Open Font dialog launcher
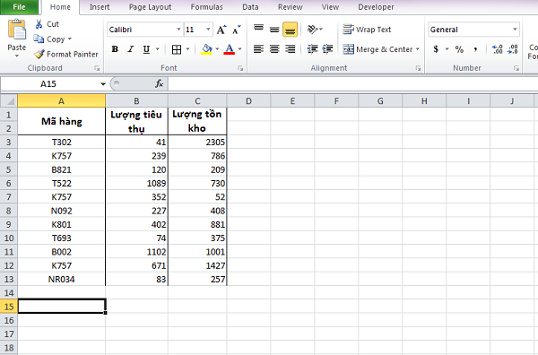Screen dimensions: 538x355 [x=240, y=69]
